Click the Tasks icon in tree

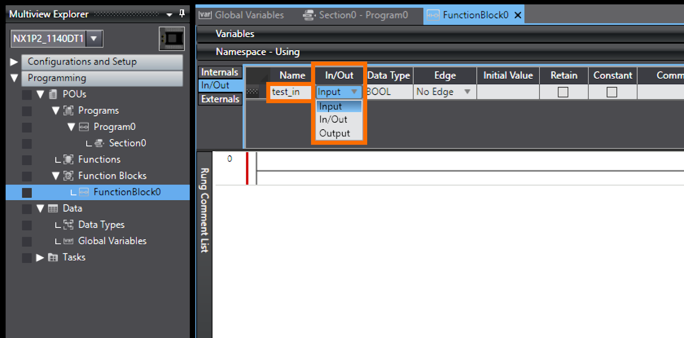(x=53, y=258)
